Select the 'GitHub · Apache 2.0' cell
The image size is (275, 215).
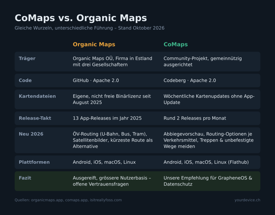pyautogui.click(x=96, y=81)
